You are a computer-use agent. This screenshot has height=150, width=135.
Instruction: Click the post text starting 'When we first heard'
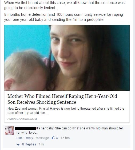(x=64, y=5)
